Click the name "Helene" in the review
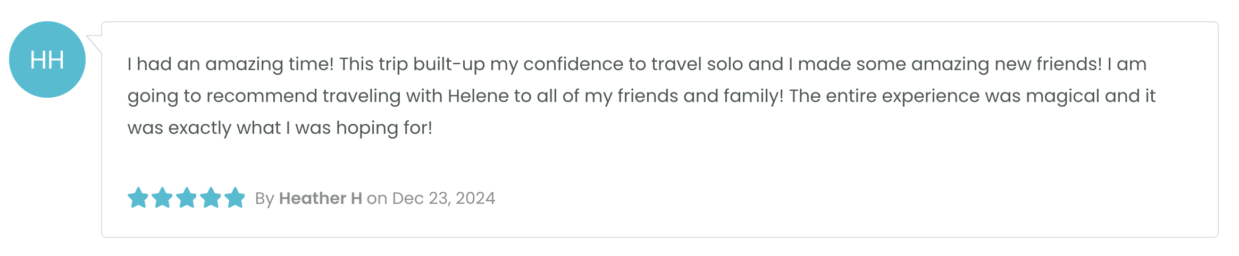This screenshot has height=256, width=1239. click(478, 96)
